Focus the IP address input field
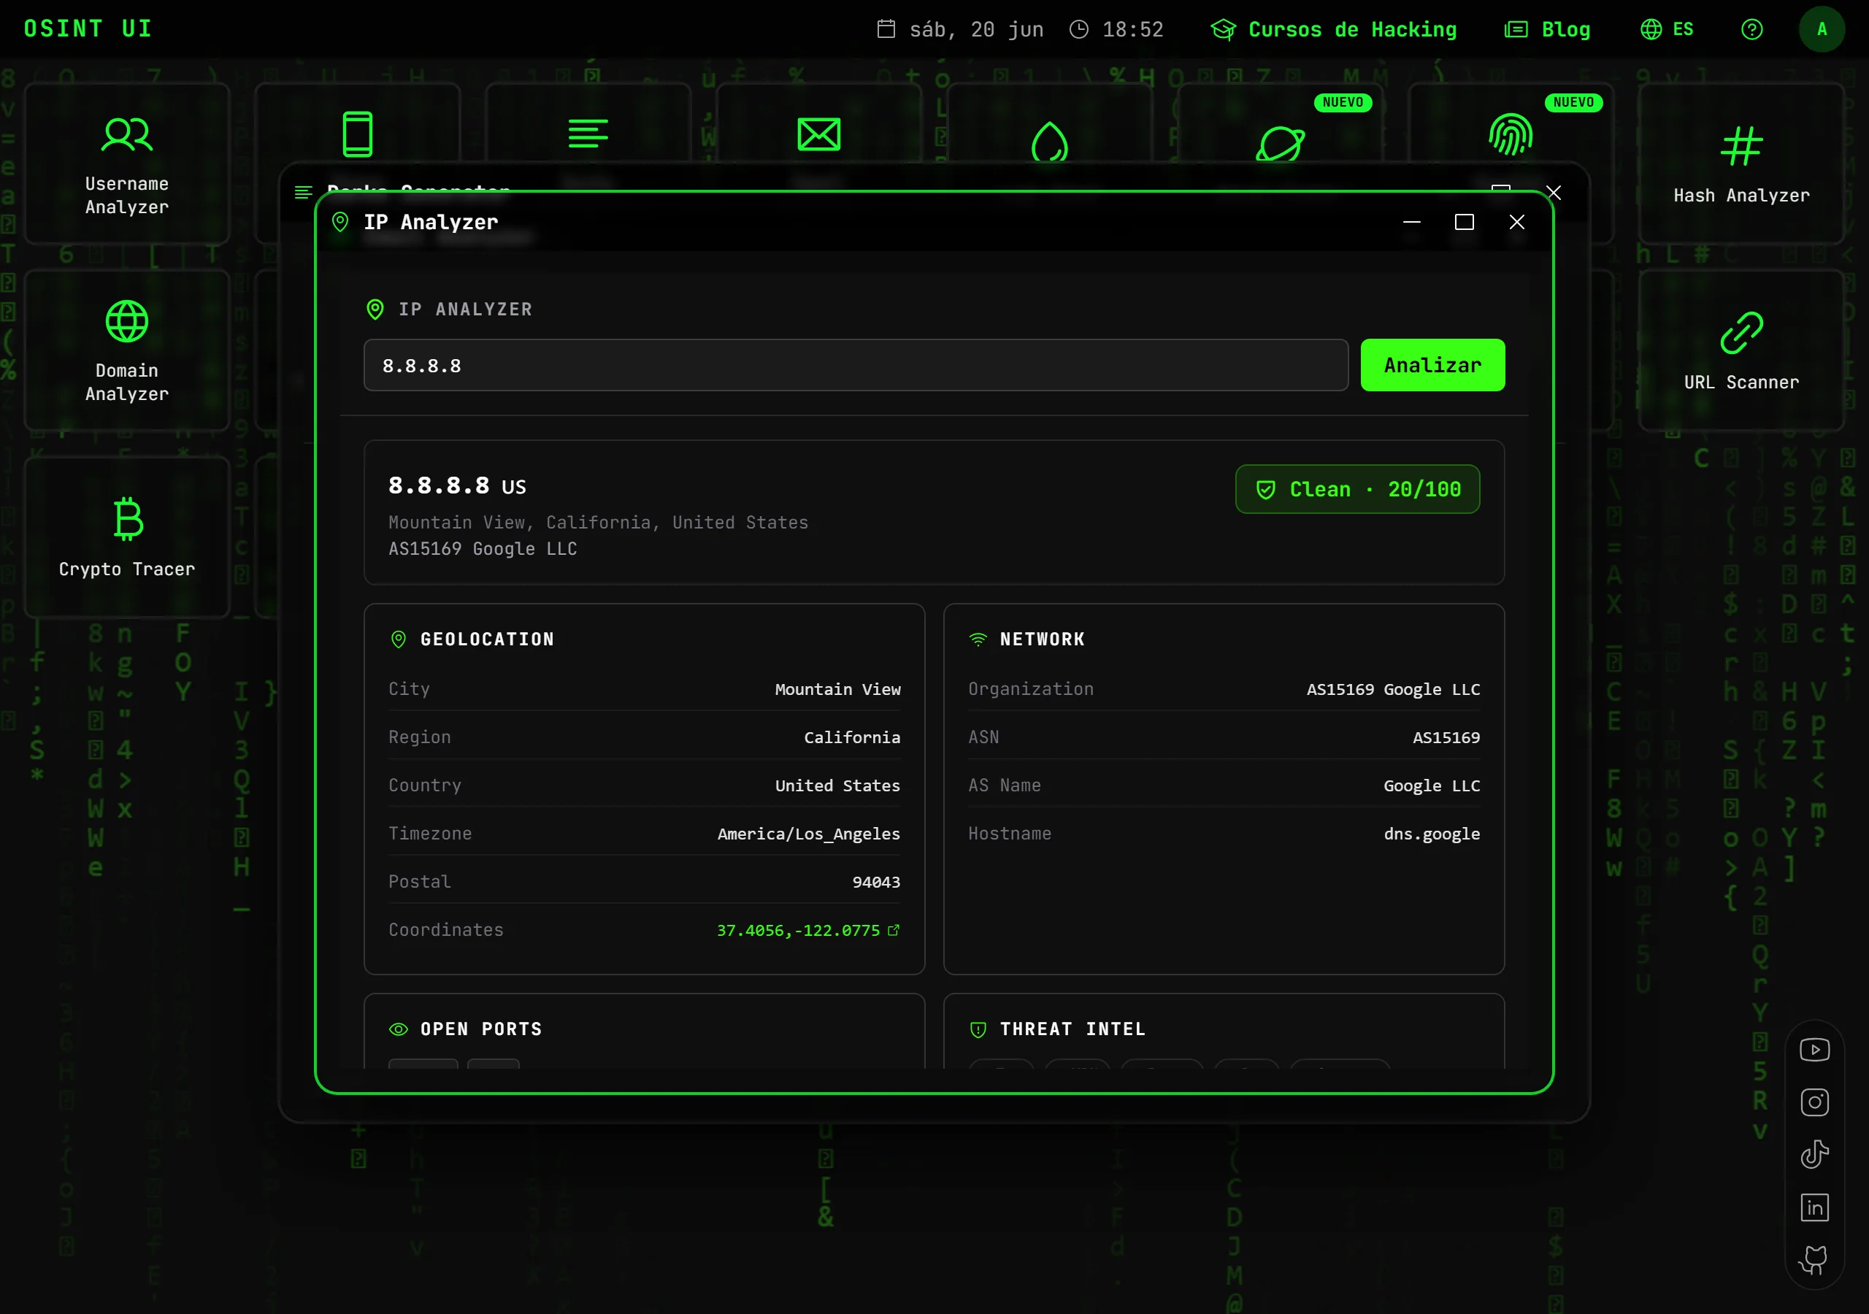Viewport: 1869px width, 1314px height. tap(856, 366)
